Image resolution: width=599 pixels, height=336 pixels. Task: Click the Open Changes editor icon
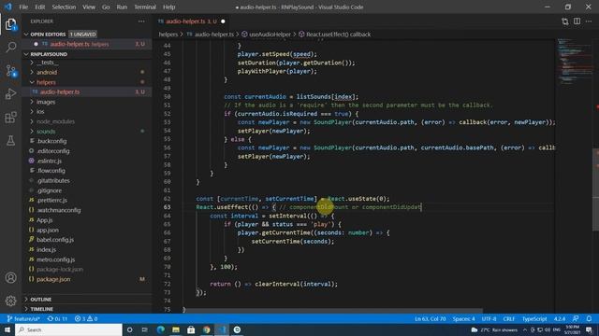[x=565, y=21]
